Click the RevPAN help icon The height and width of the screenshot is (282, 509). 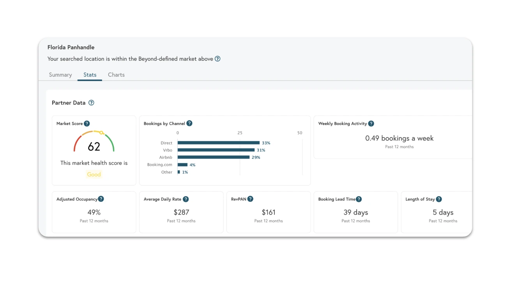tap(250, 199)
